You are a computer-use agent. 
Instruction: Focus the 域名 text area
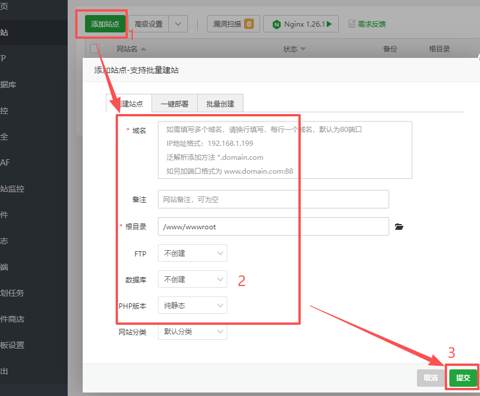[285, 150]
